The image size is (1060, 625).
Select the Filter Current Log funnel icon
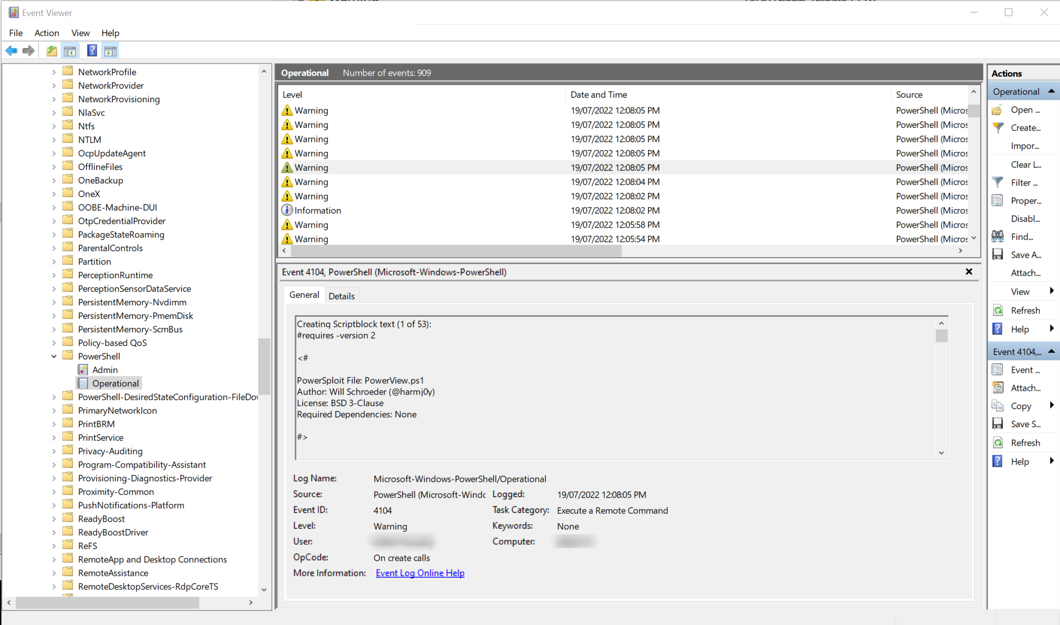point(997,182)
